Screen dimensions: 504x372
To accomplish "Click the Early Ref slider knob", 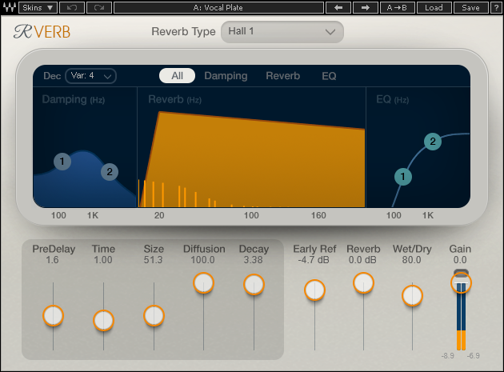I will 314,290.
